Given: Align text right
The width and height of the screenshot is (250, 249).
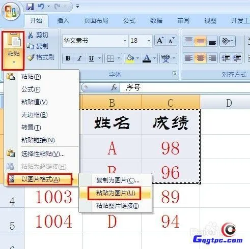Looking at the screenshot, I should pyautogui.click(x=212, y=58).
